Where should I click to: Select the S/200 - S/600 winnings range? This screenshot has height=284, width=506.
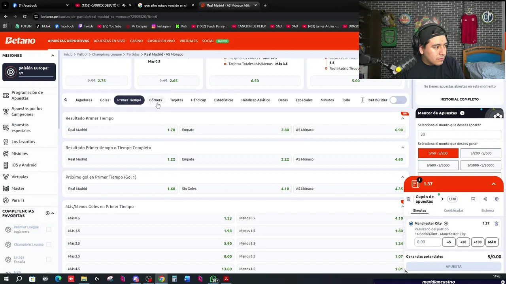[481, 153]
